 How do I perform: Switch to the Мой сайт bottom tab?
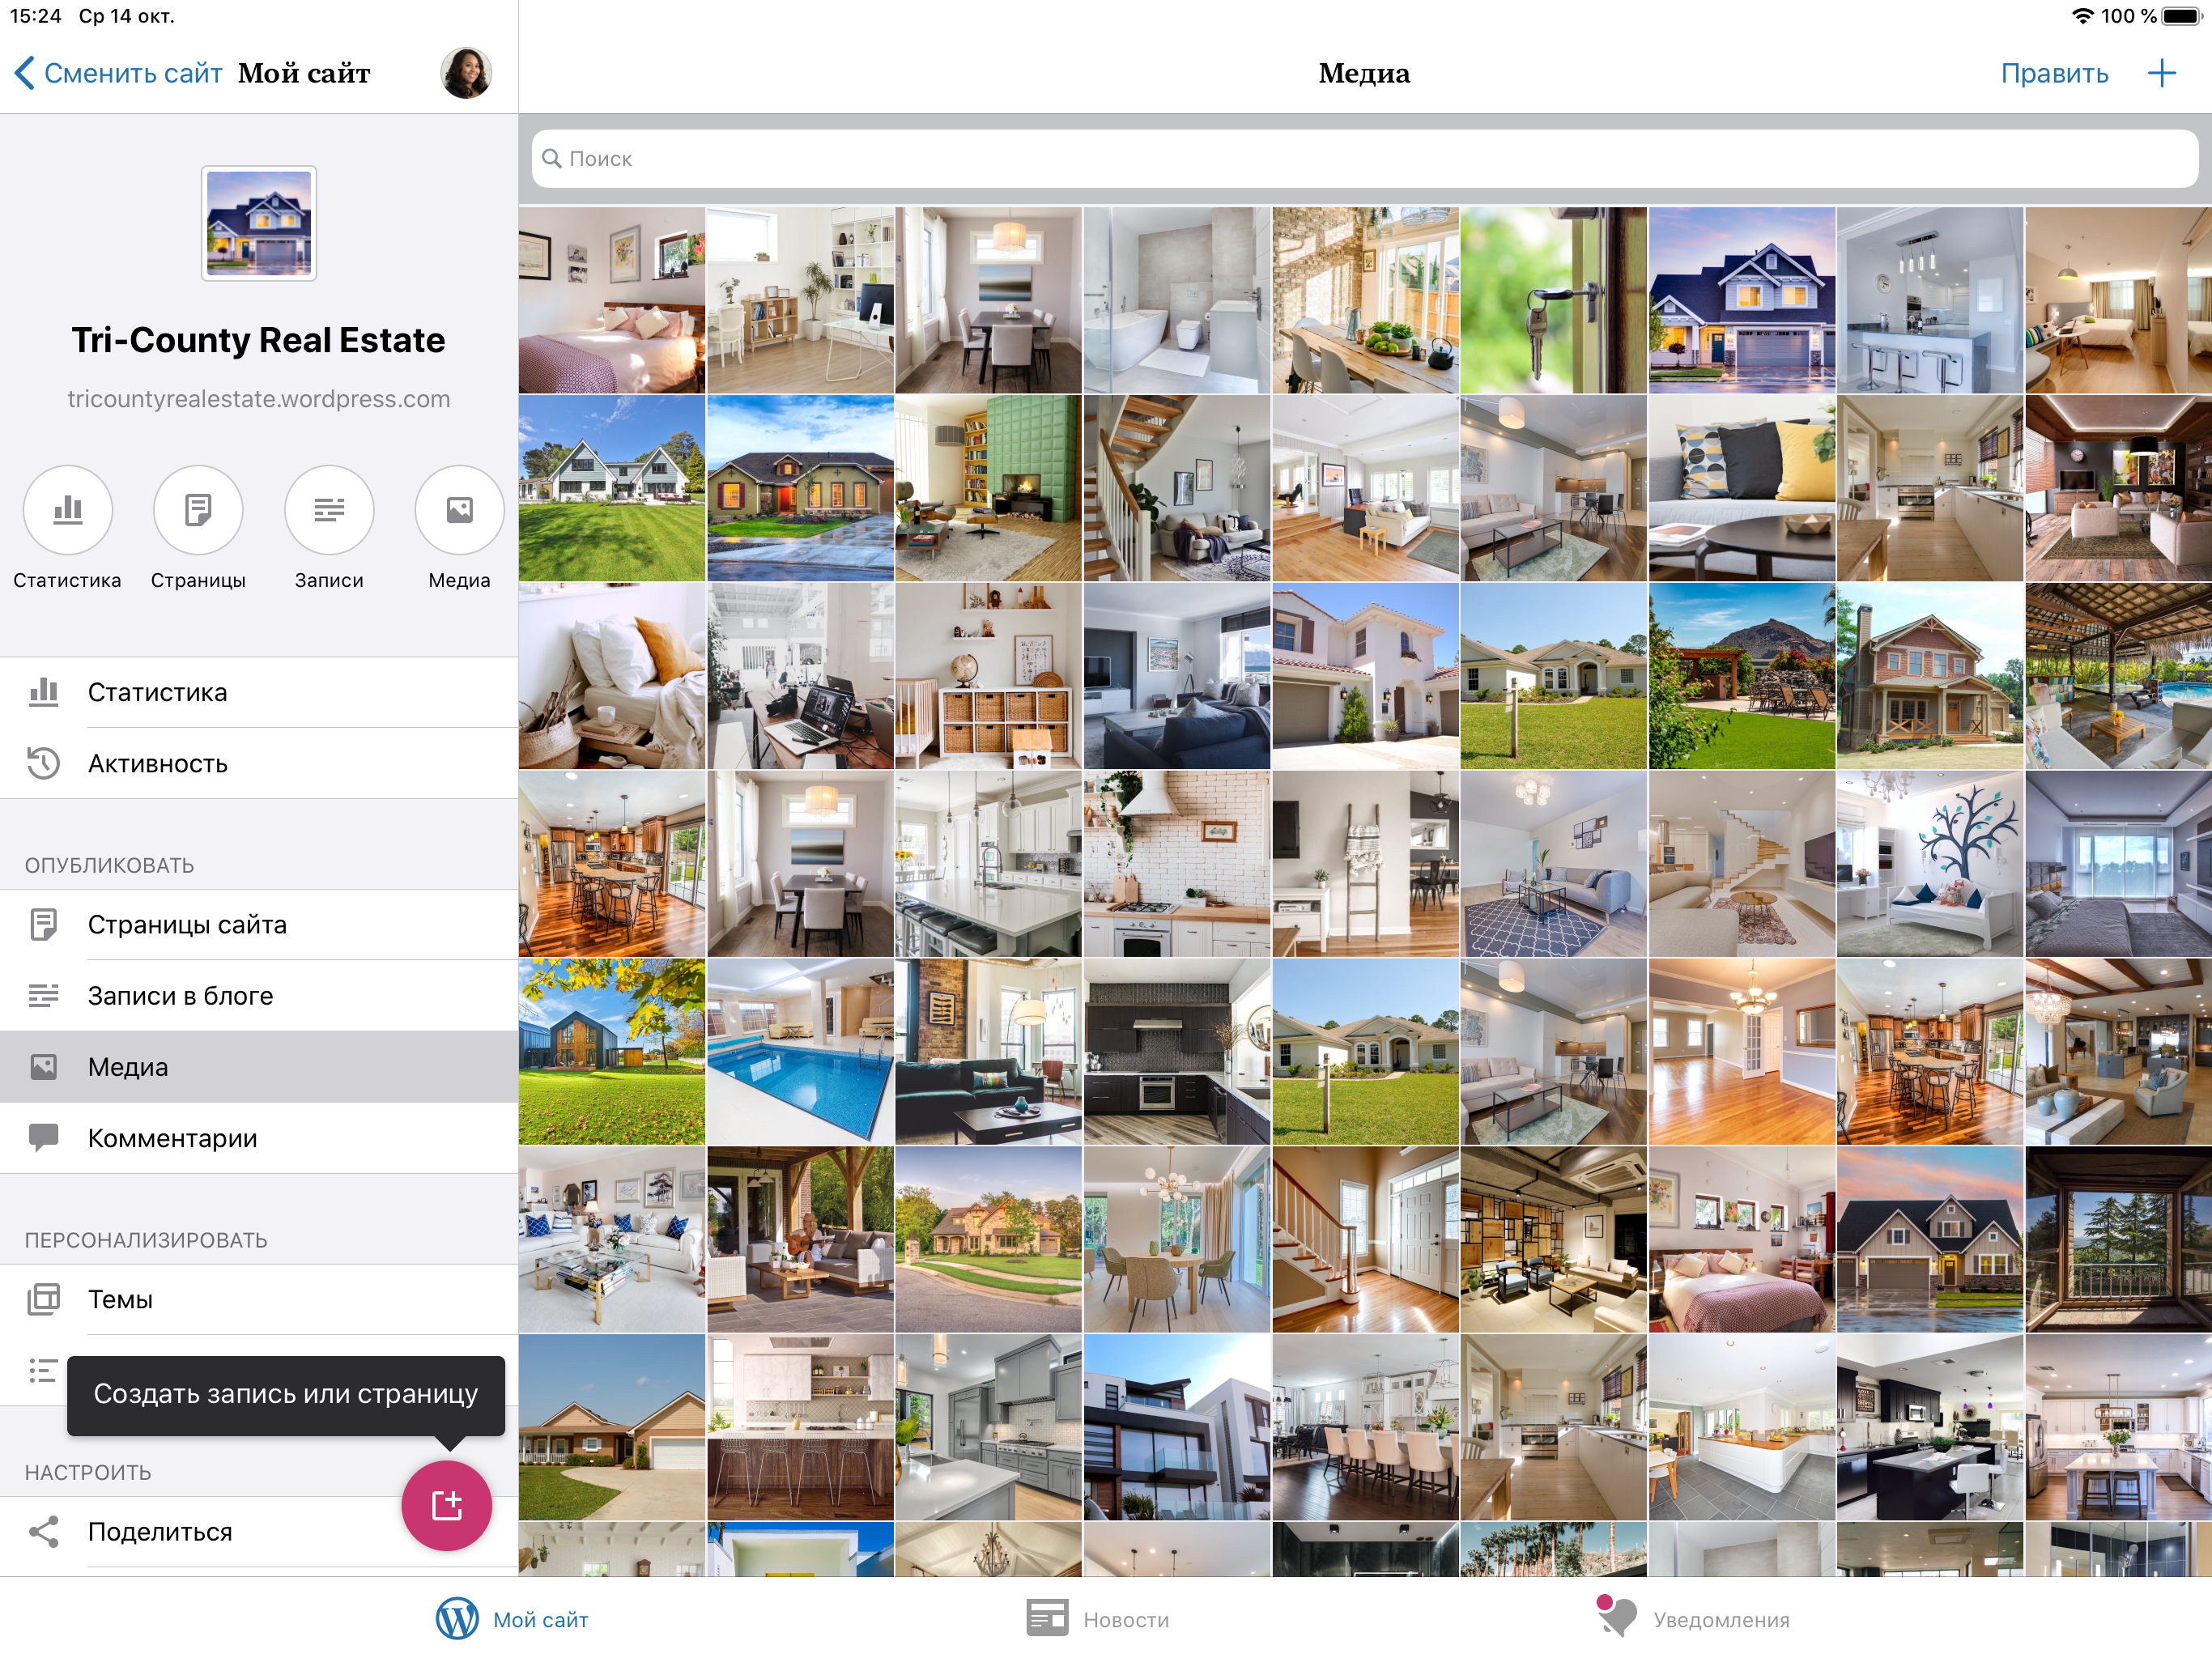(x=512, y=1619)
